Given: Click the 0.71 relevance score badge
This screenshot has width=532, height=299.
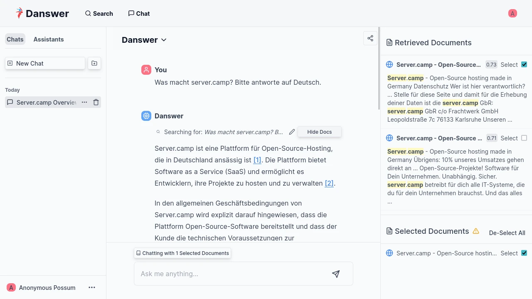Looking at the screenshot, I should (491, 138).
